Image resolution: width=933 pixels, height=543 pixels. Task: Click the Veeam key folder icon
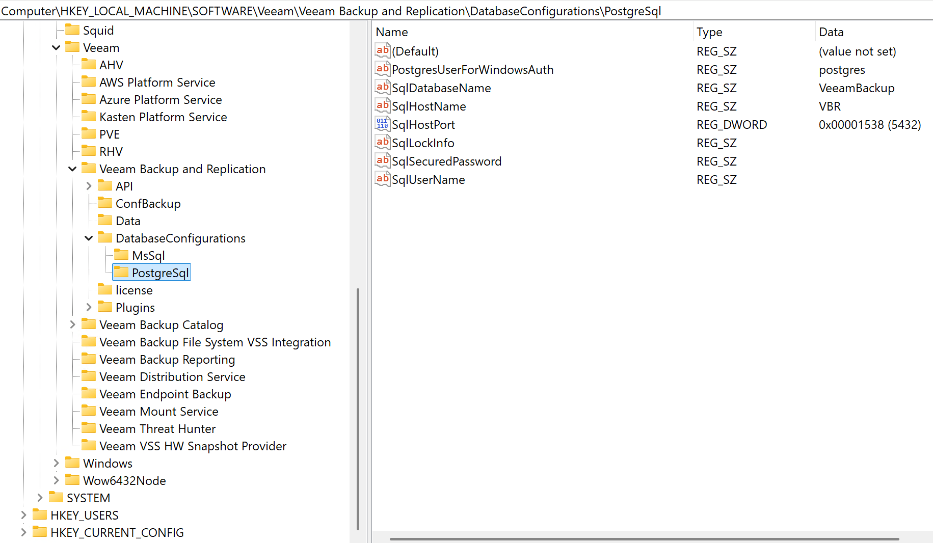pos(72,47)
